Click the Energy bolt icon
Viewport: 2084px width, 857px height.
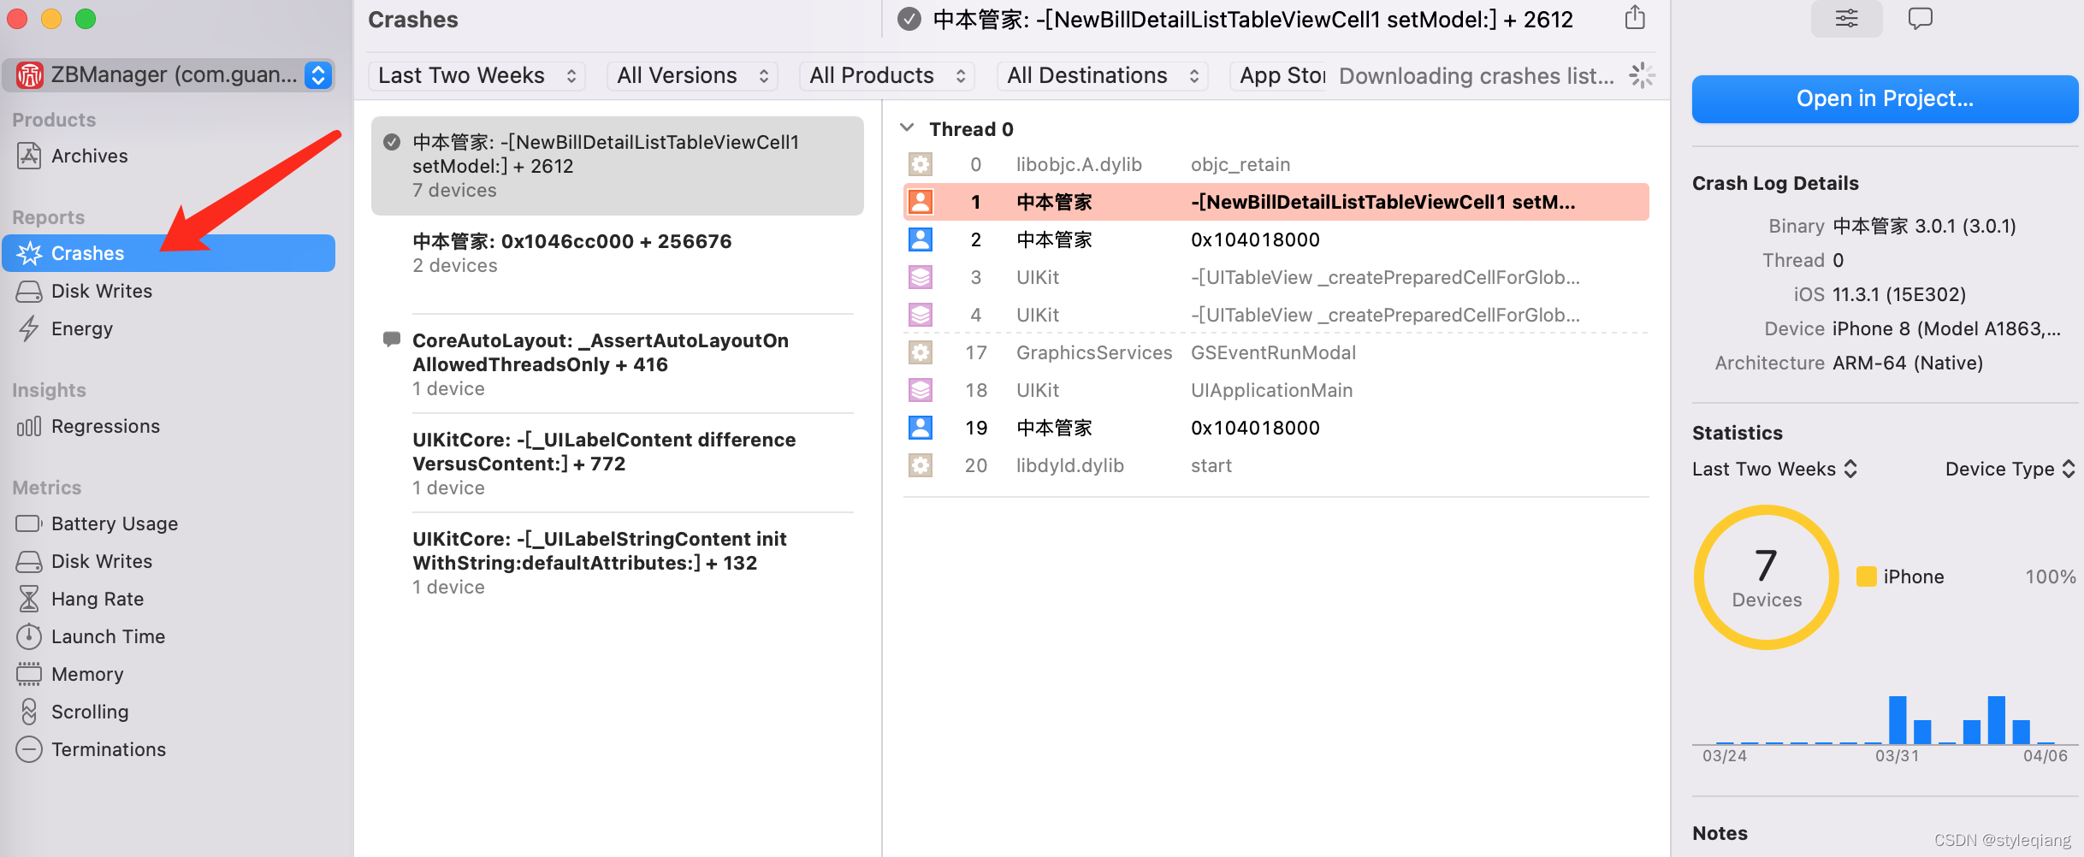29,328
